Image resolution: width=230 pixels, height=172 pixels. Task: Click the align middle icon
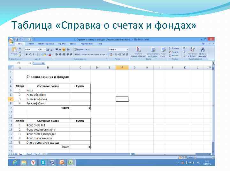[60, 50]
